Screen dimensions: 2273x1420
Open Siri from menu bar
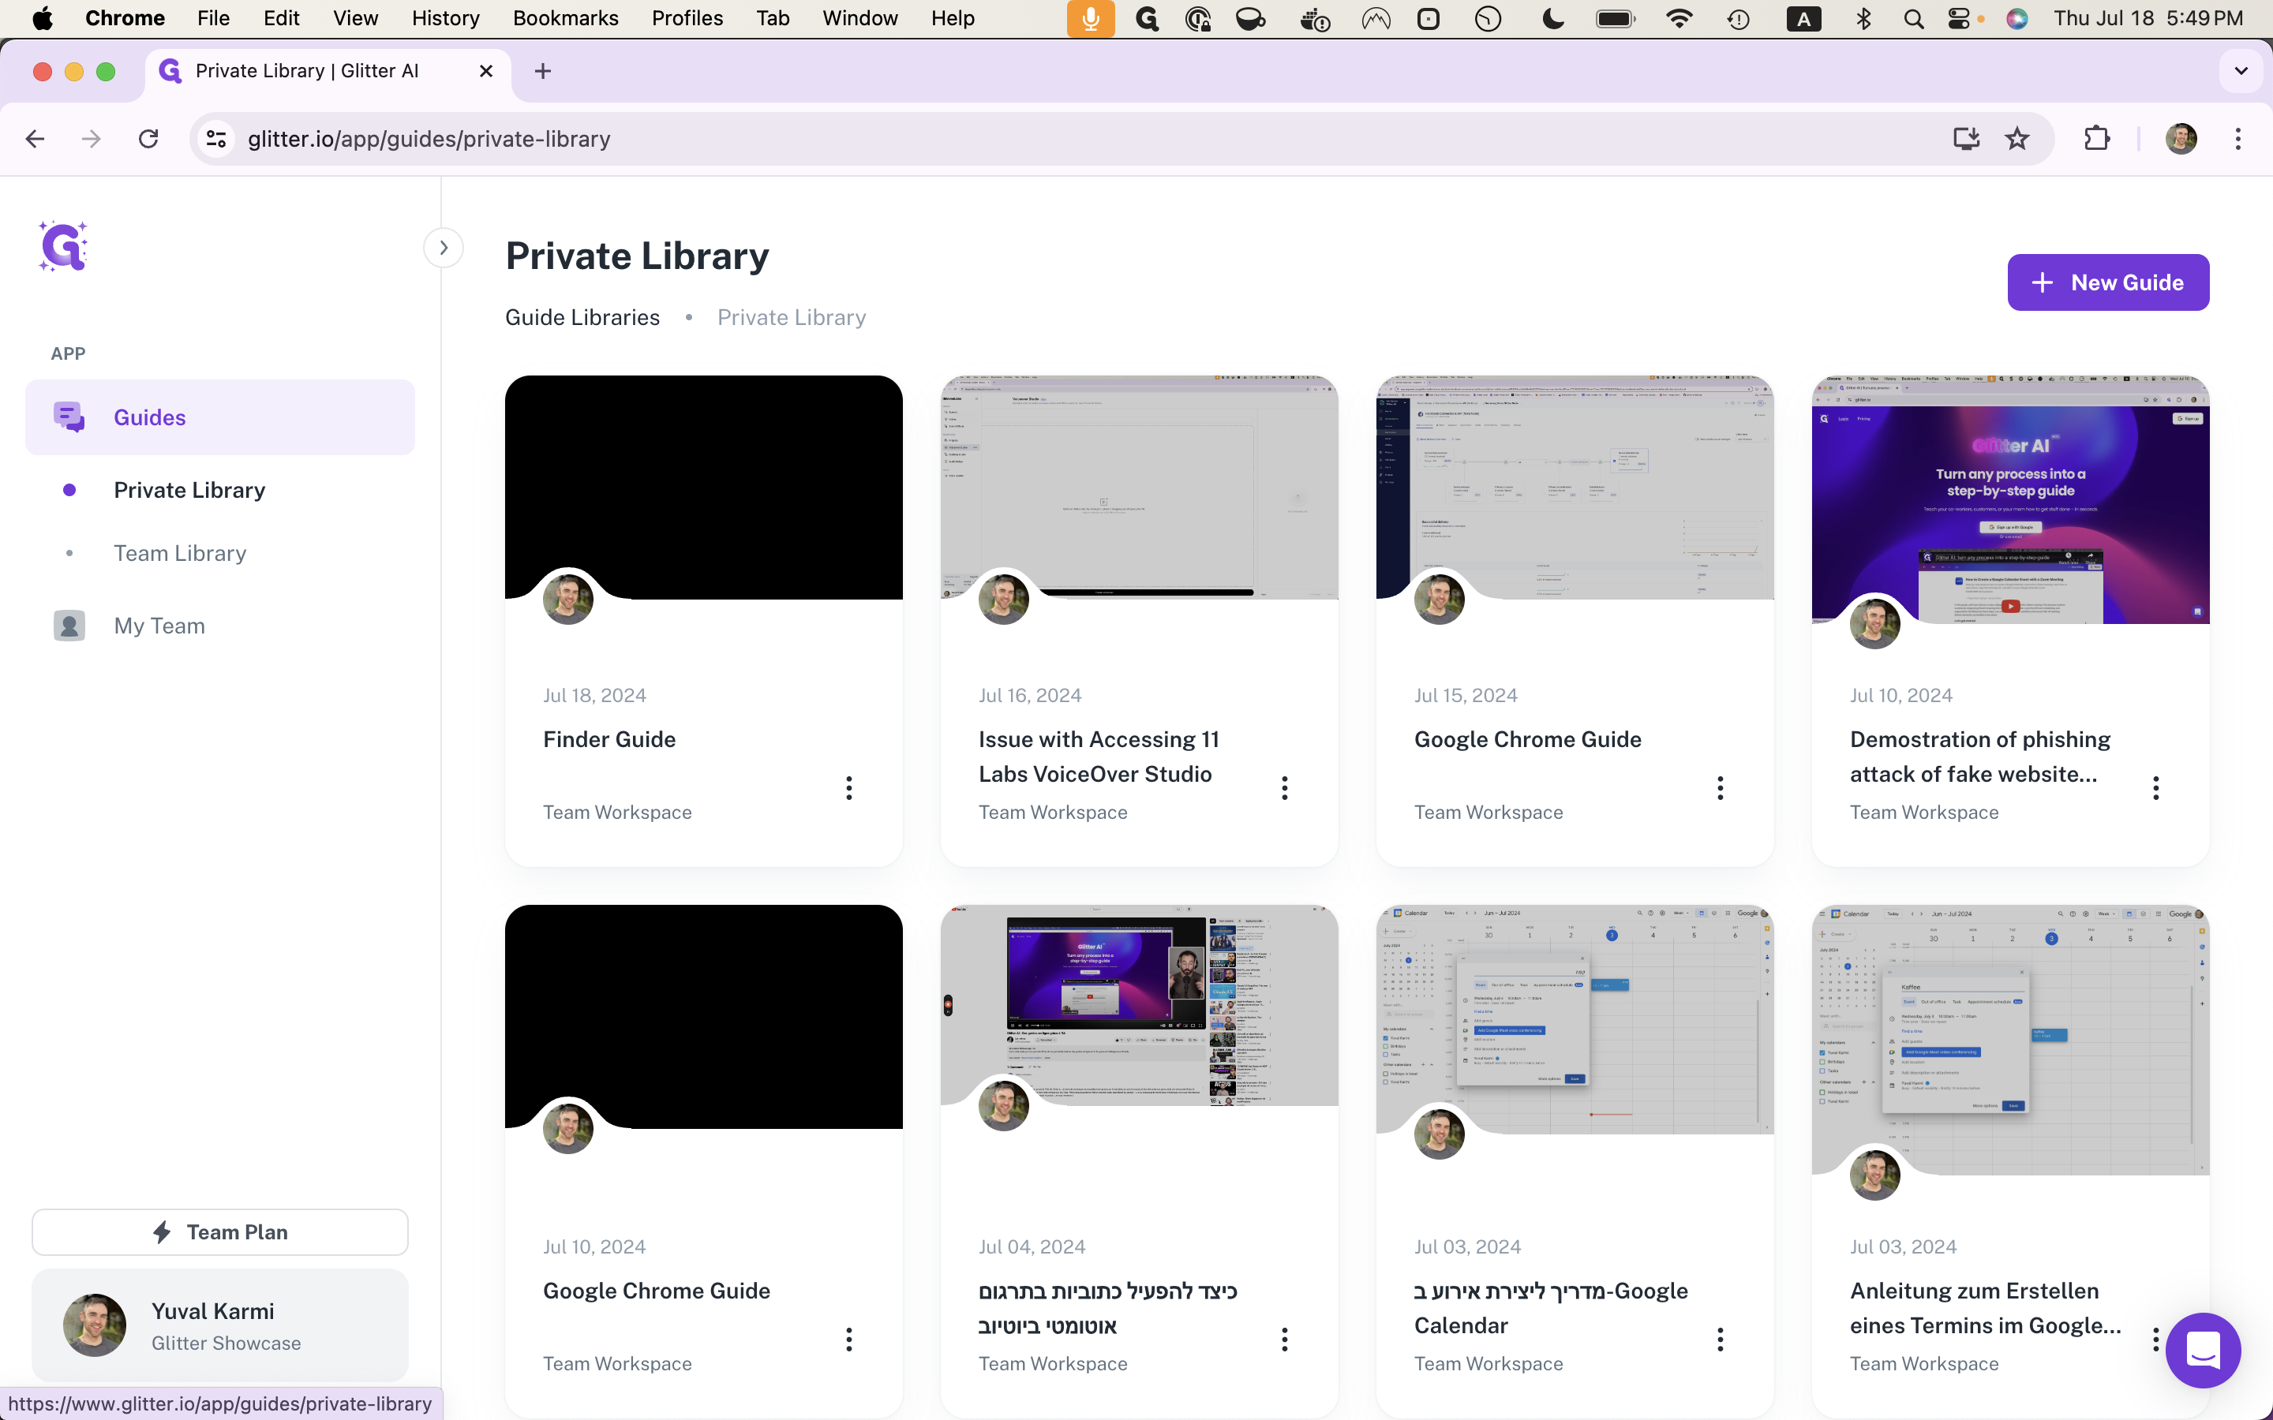coord(2016,18)
